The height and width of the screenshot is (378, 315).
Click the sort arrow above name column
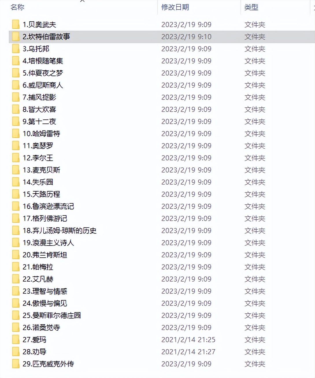pos(82,1)
